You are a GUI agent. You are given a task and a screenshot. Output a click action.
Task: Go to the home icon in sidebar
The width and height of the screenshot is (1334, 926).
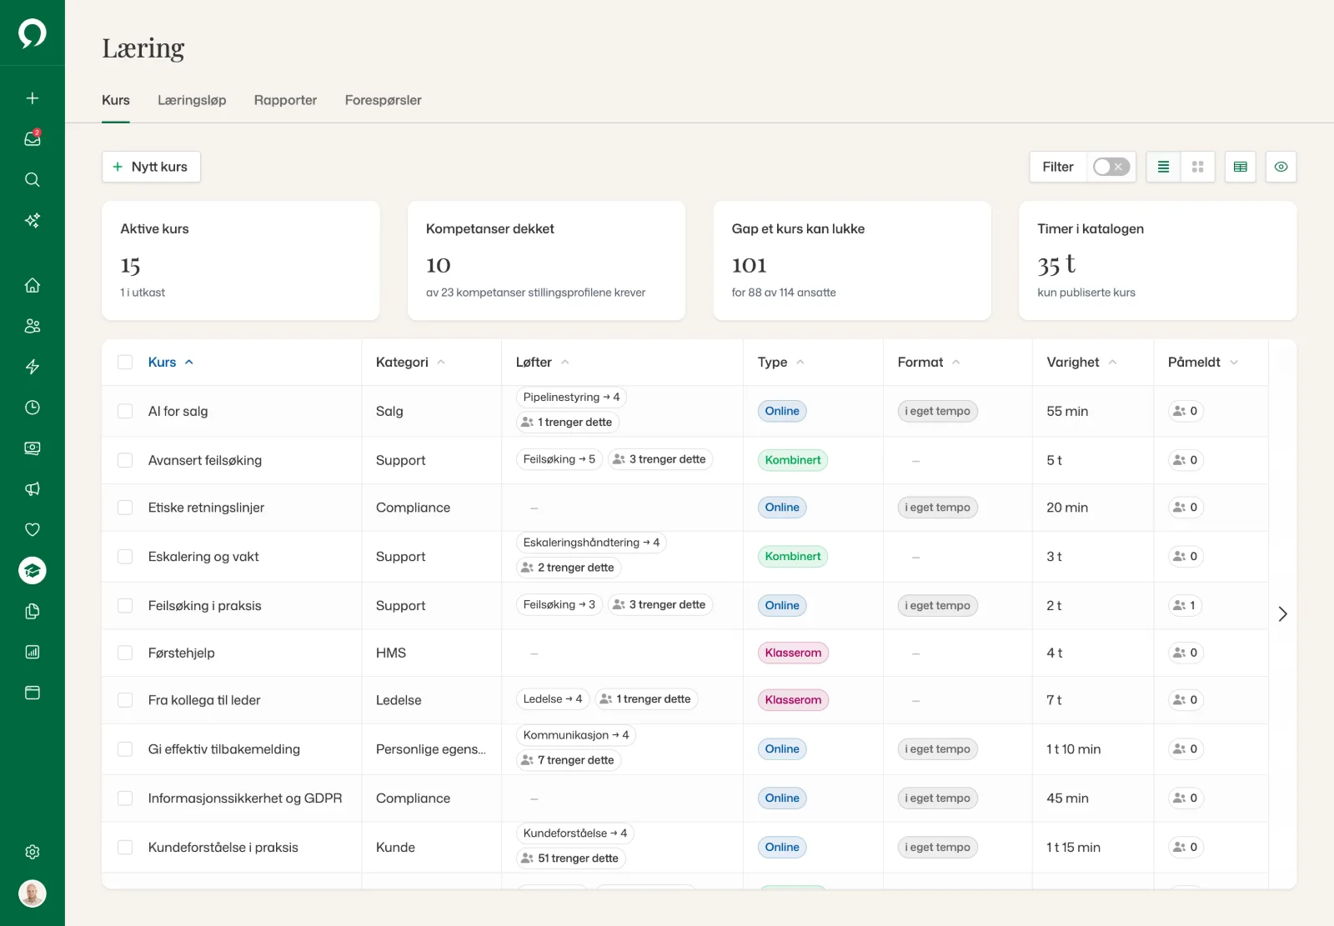tap(33, 285)
